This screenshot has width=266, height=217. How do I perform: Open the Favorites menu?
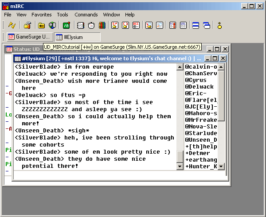[42, 15]
